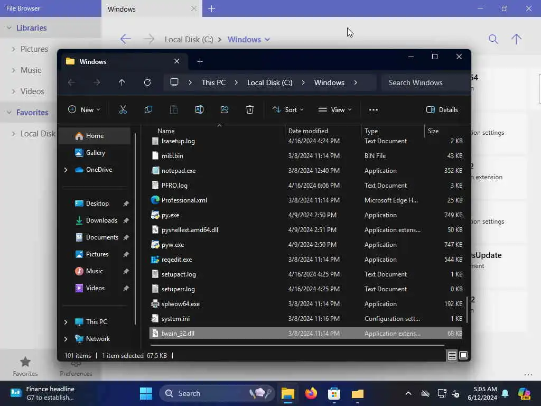
Task: Select Home in the navigation pane
Action: pyautogui.click(x=95, y=136)
